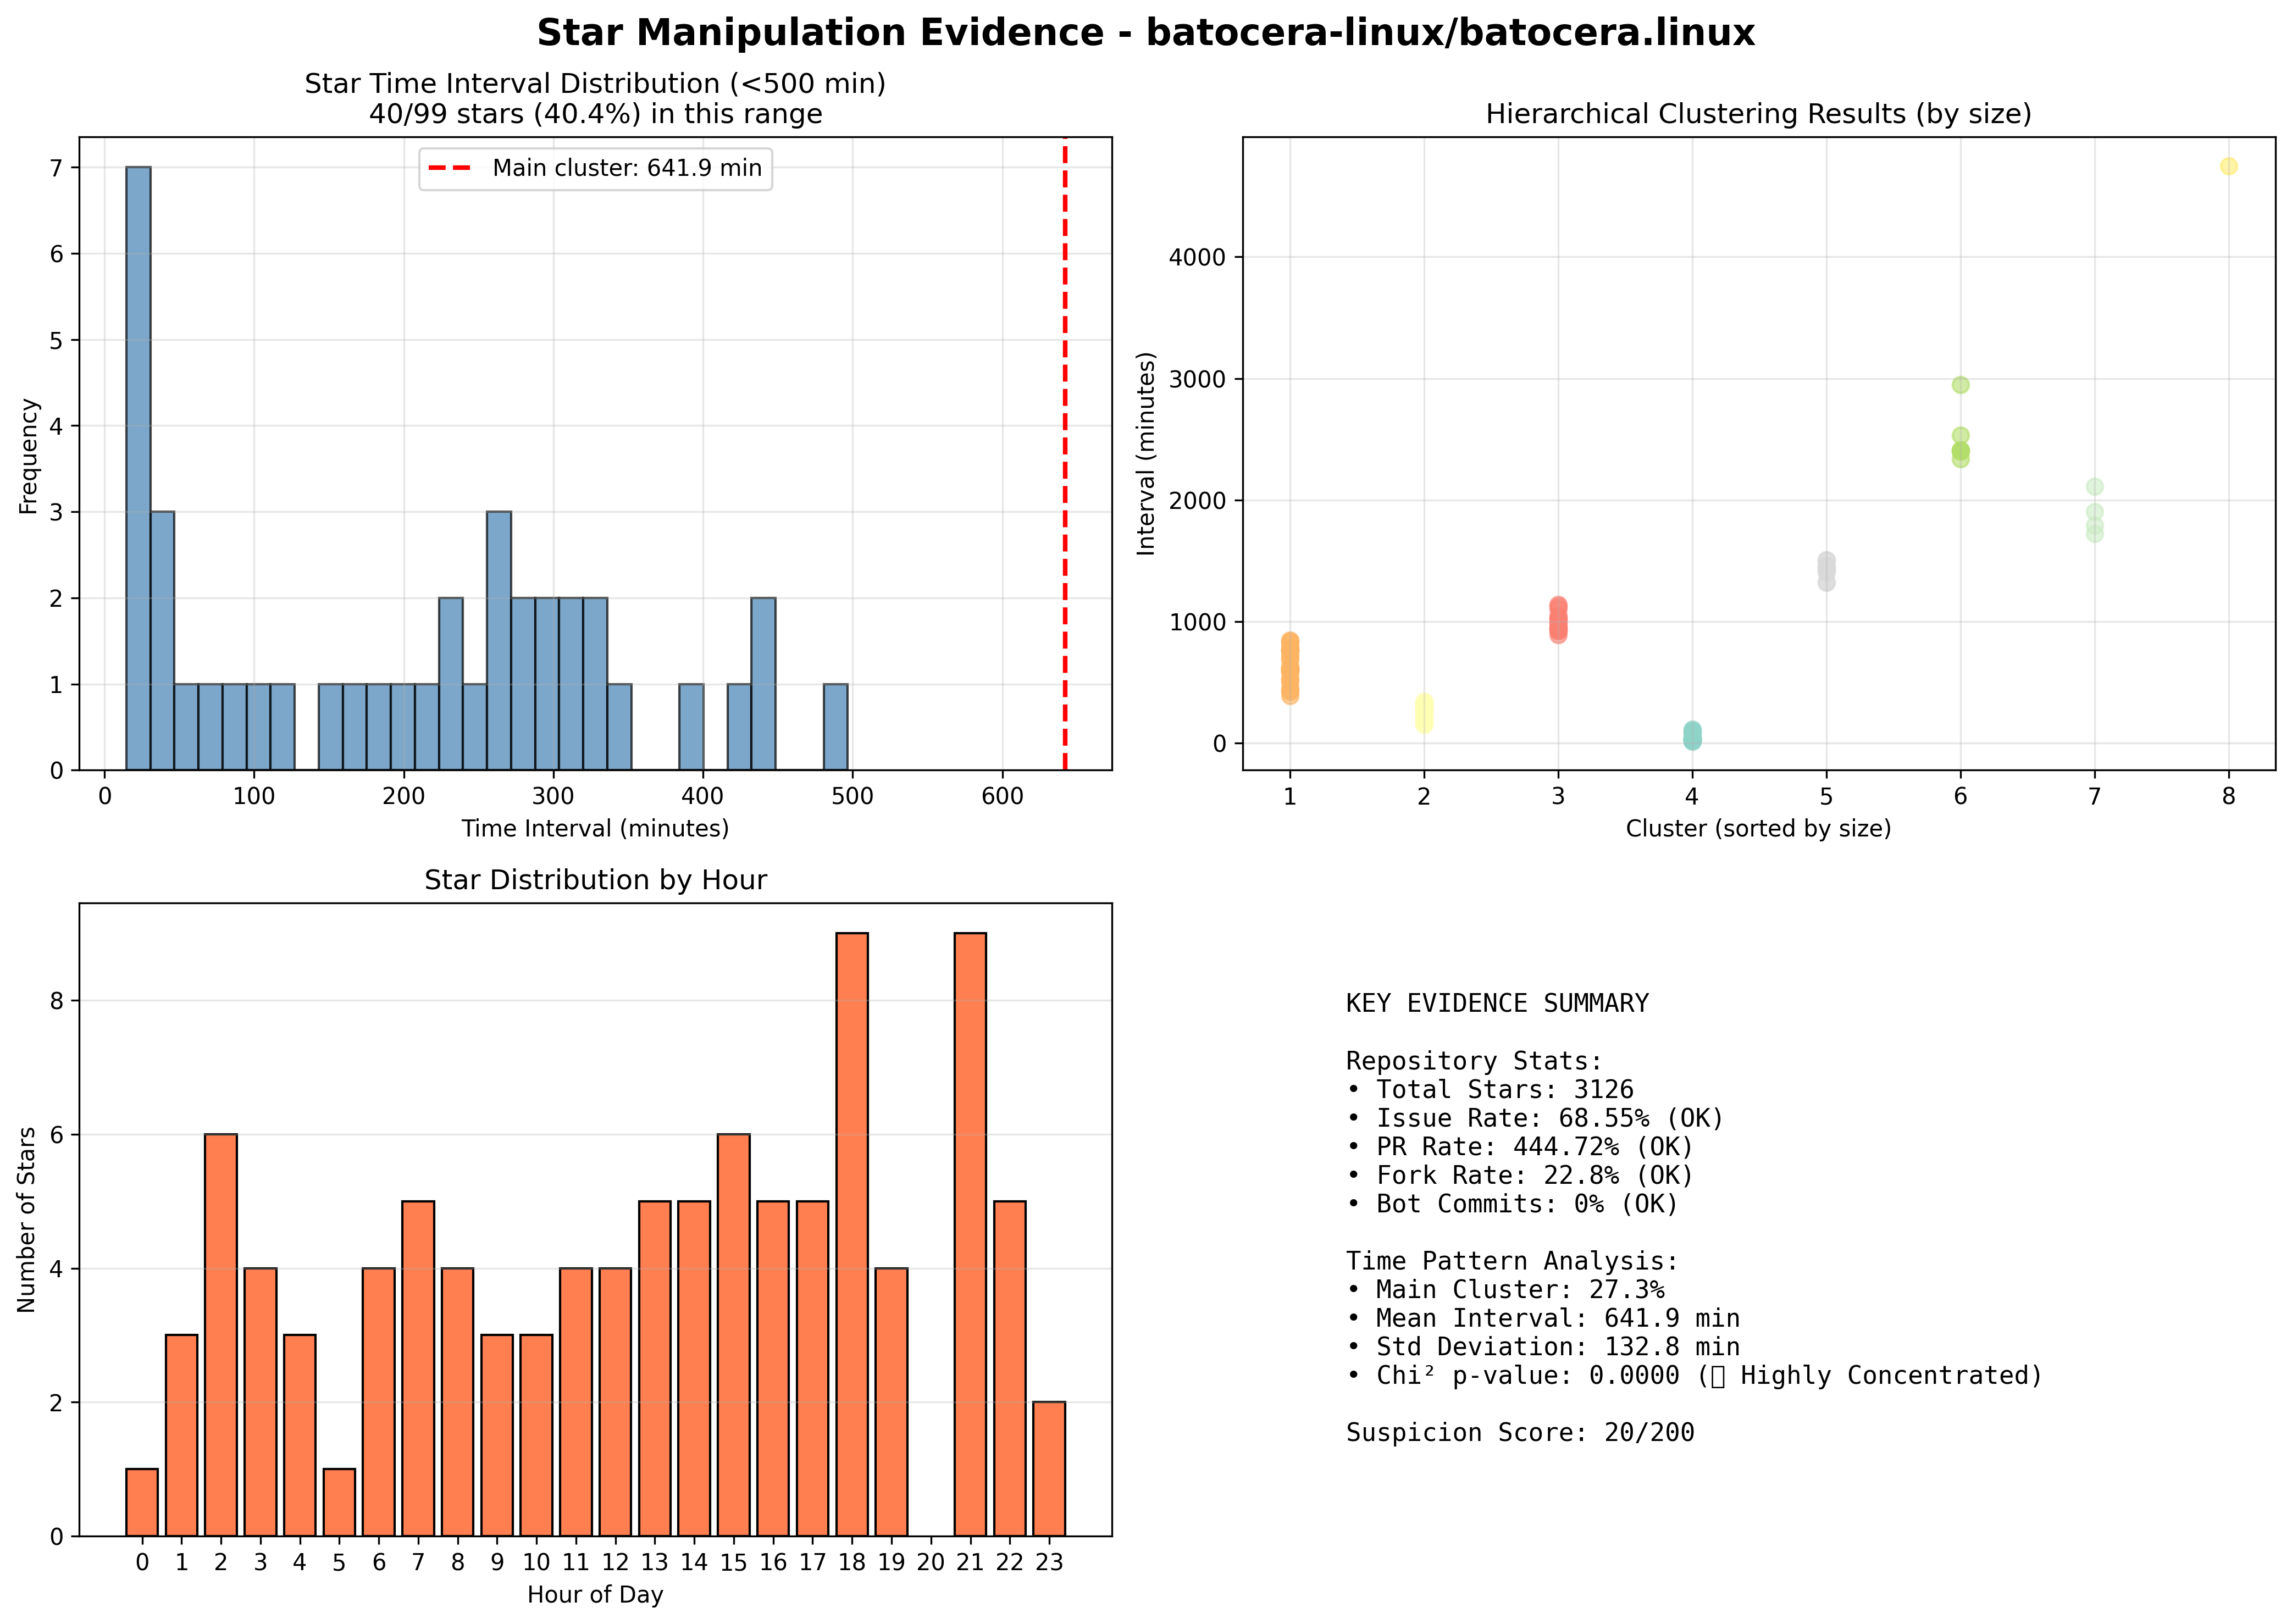Click the '600' tick label on the histogram

pos(1002,797)
